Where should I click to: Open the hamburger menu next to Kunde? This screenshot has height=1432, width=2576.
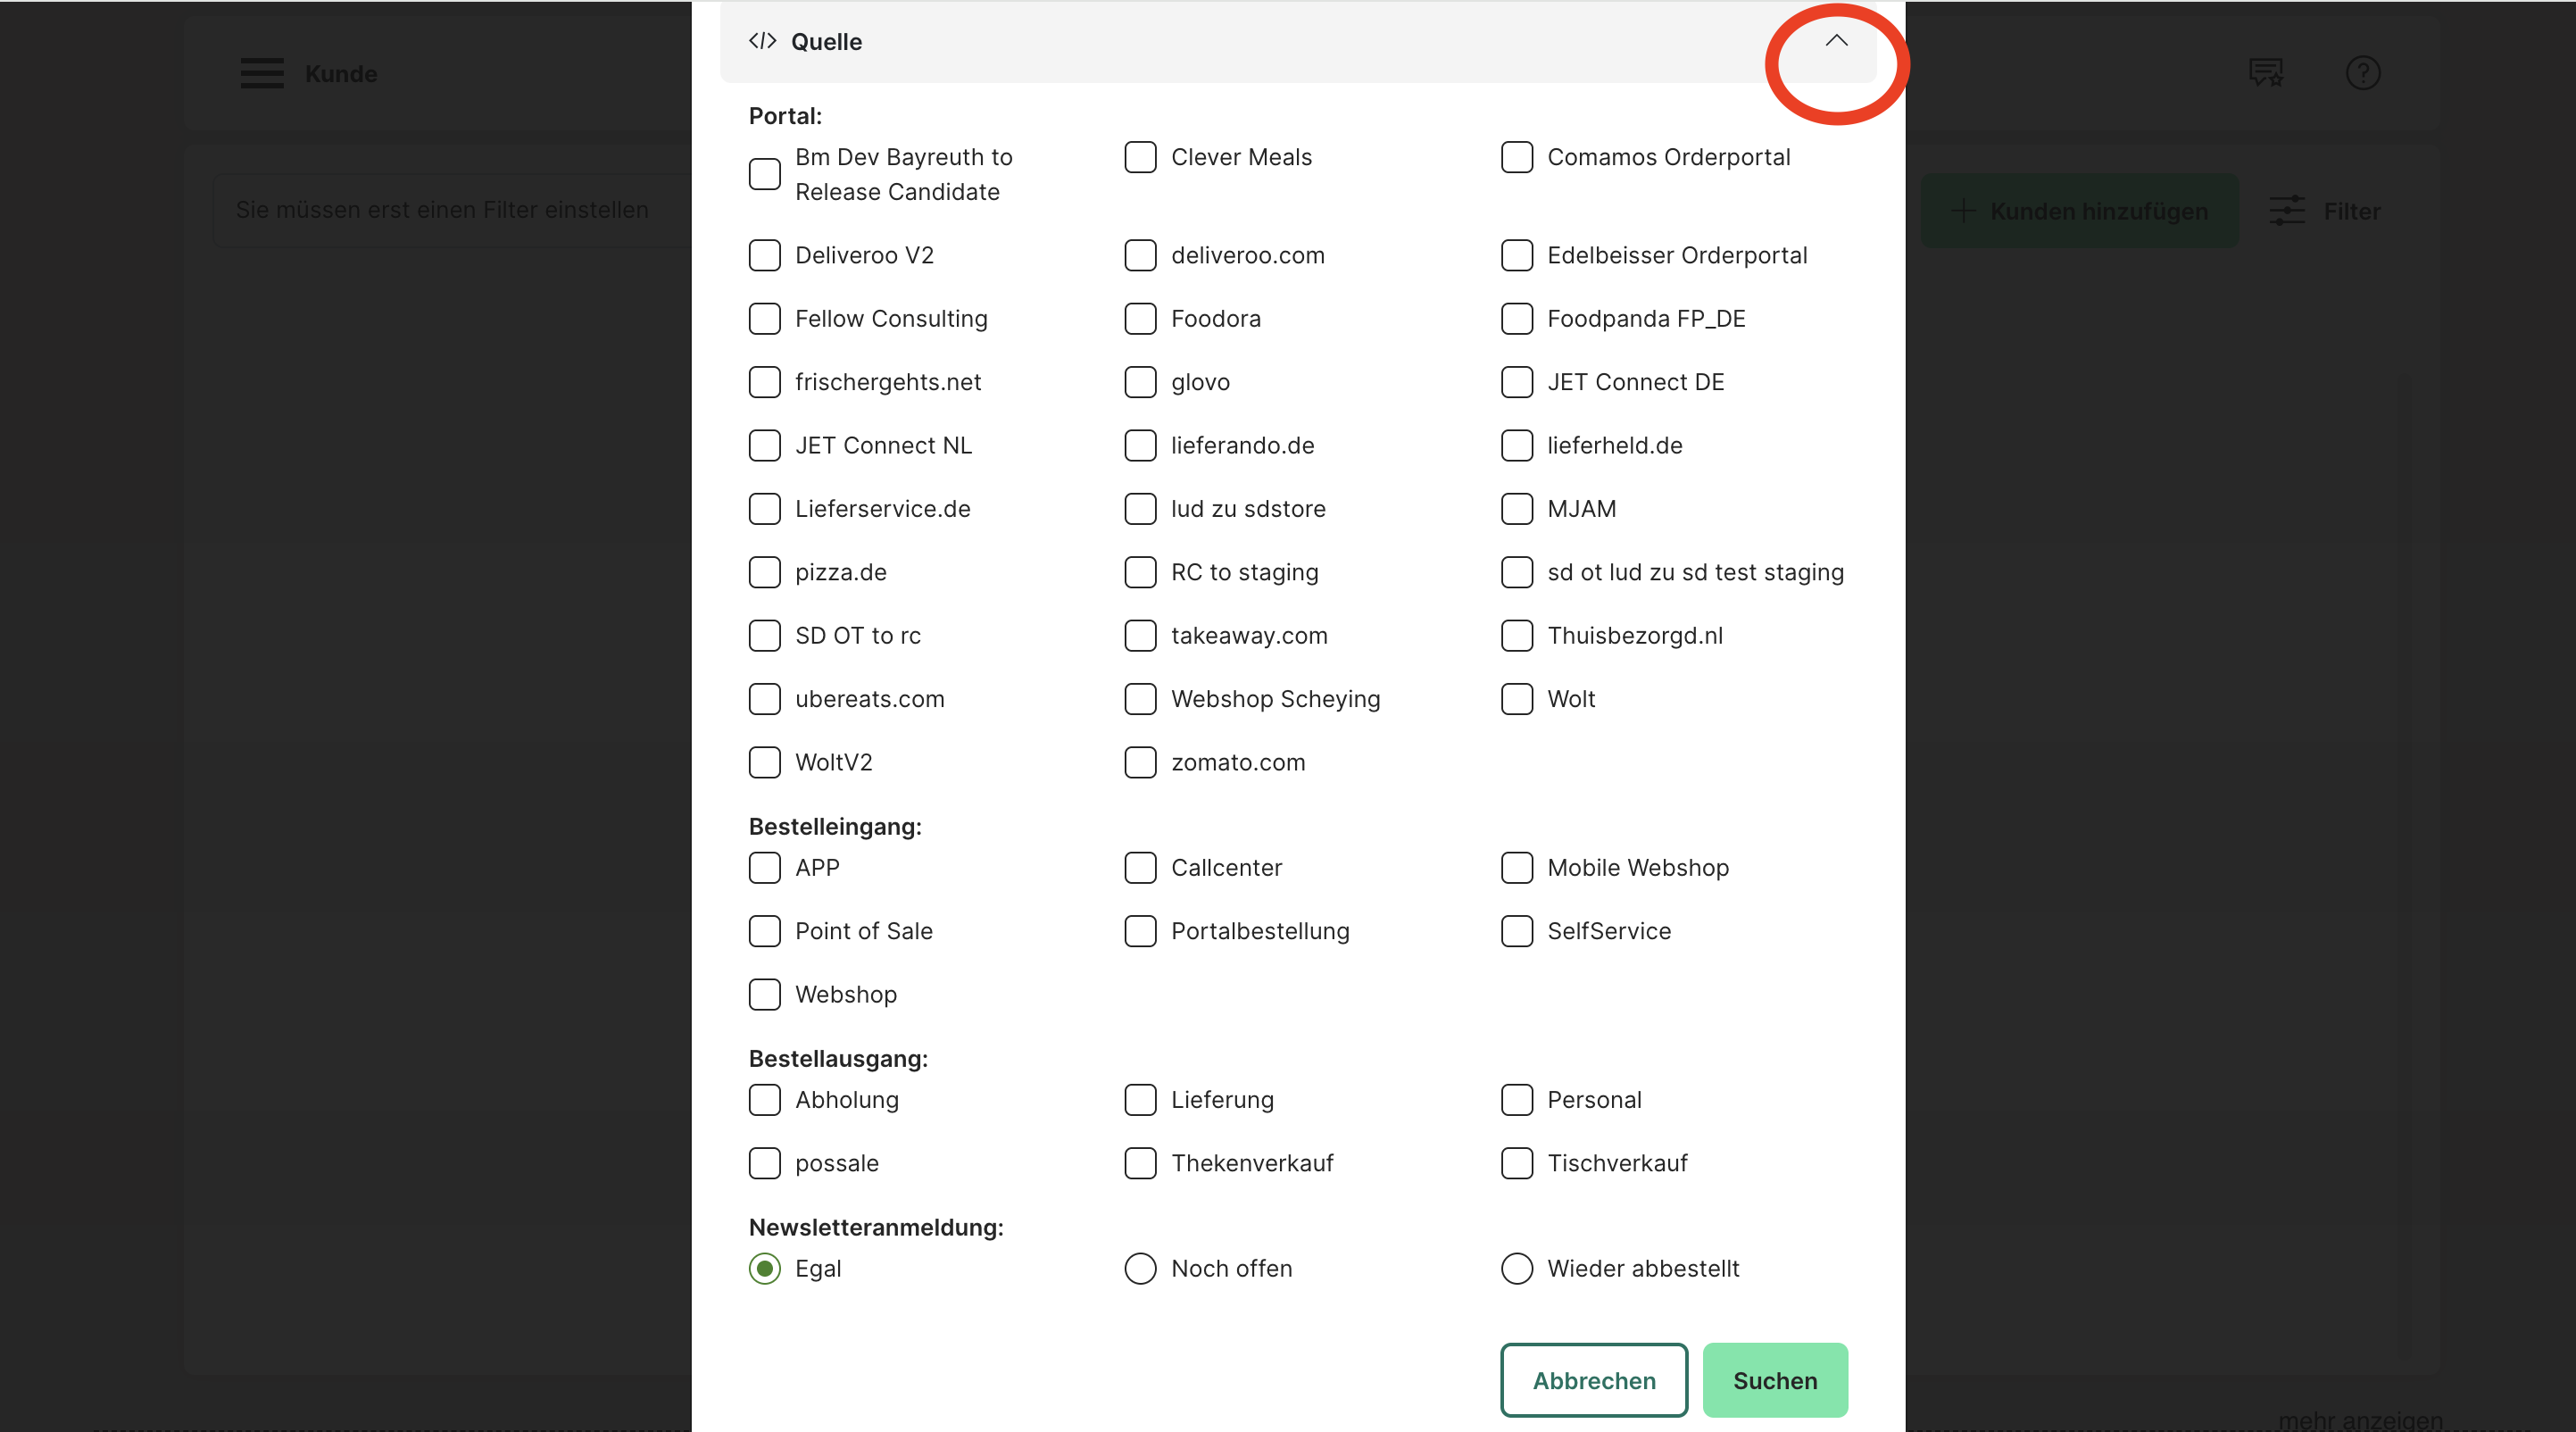coord(262,73)
